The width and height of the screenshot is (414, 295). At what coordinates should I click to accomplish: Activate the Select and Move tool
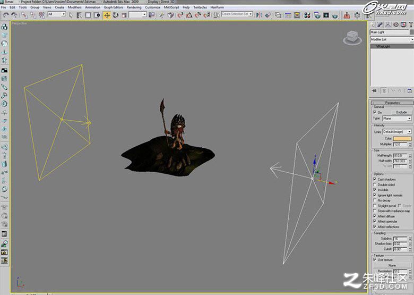pyautogui.click(x=107, y=15)
